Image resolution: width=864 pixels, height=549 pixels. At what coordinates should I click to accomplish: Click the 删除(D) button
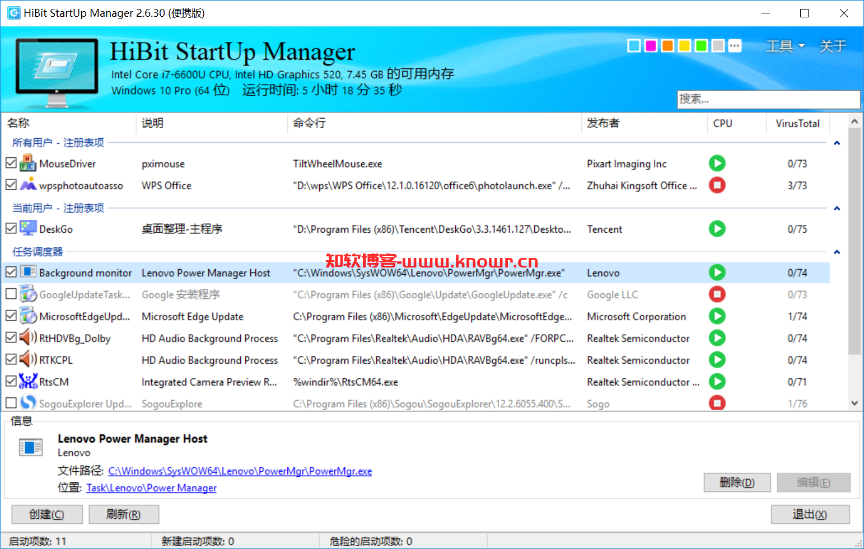[x=737, y=482]
